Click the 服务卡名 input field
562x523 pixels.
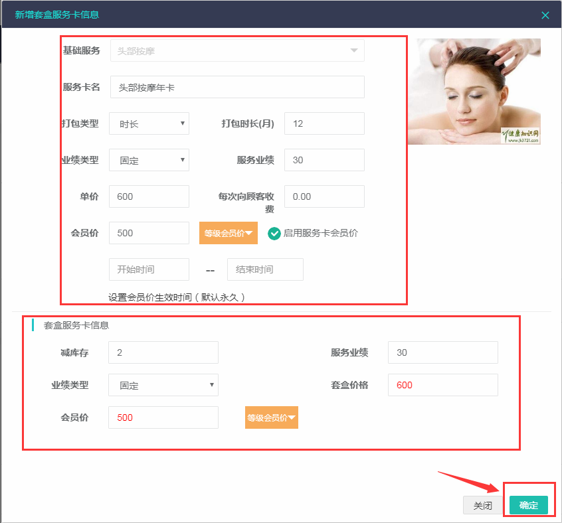(237, 87)
